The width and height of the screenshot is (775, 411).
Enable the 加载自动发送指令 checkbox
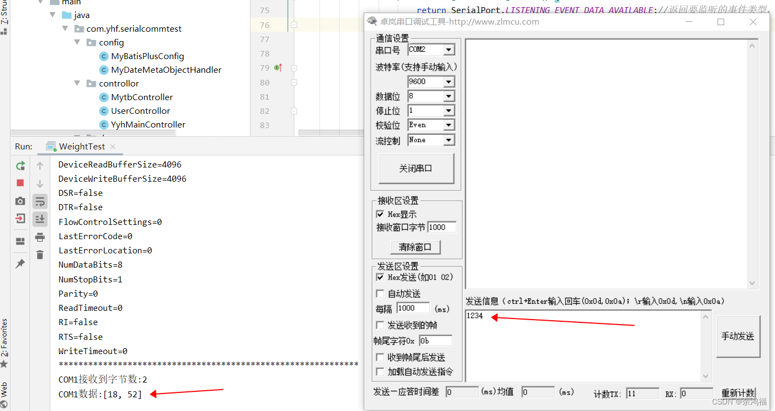(380, 372)
